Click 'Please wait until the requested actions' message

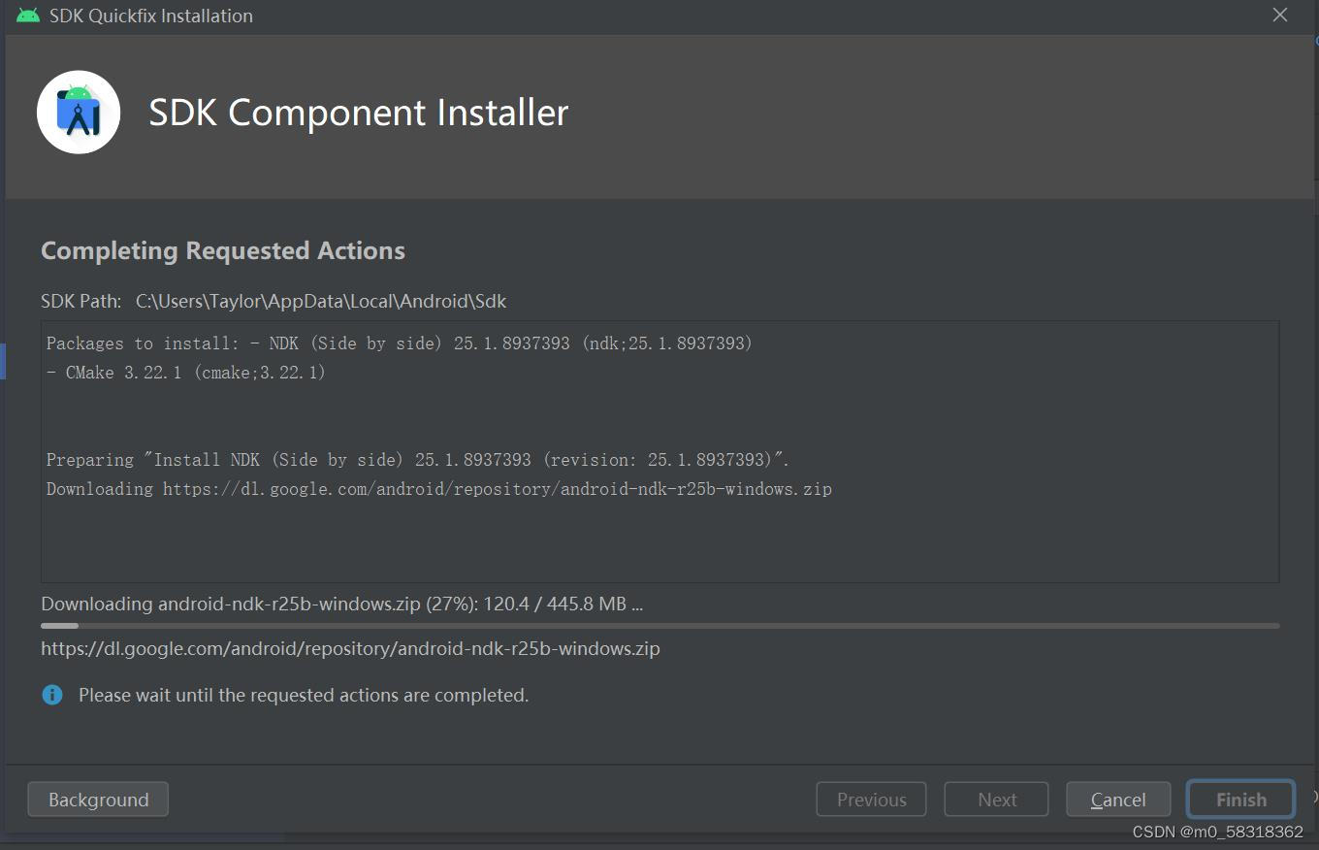[304, 695]
